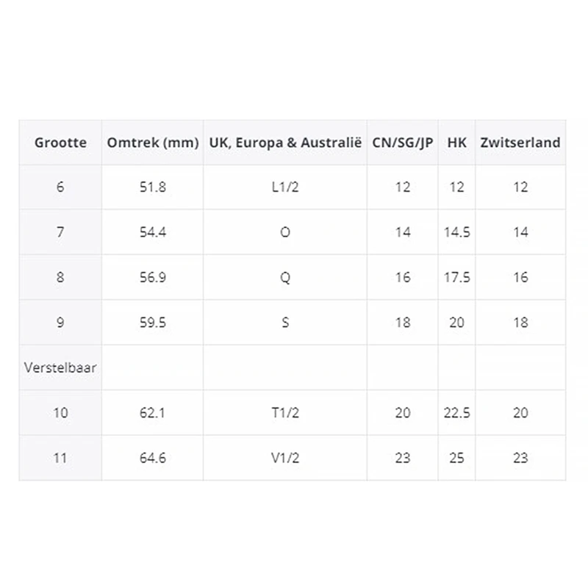Click UK size letter Q

(x=286, y=278)
